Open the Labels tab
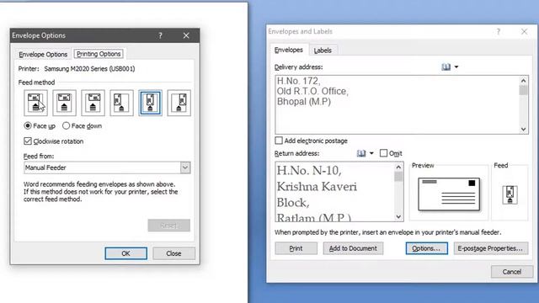 [323, 50]
